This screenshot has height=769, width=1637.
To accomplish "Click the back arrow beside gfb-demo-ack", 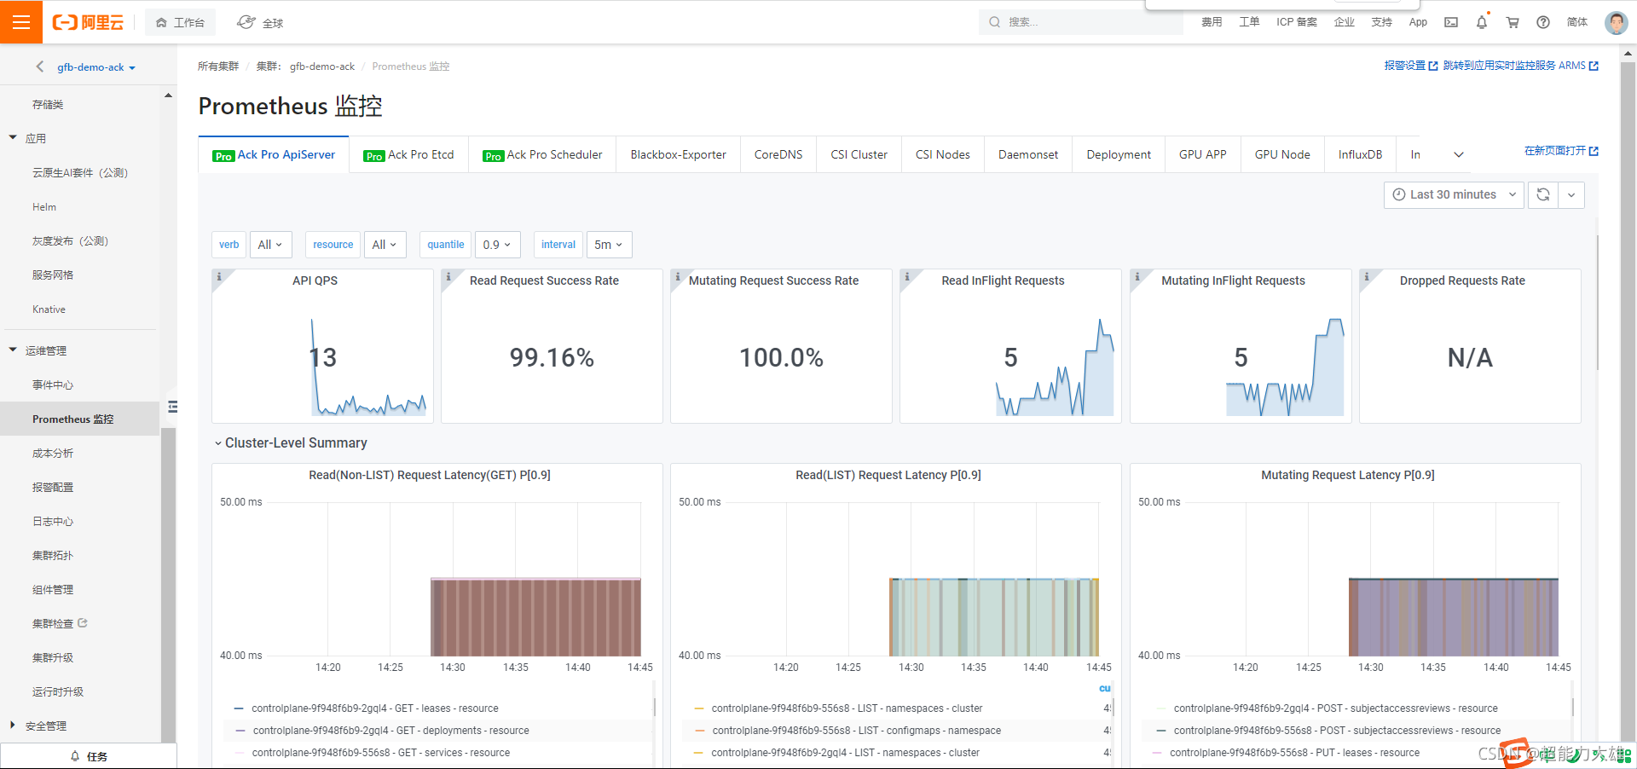I will 39,66.
